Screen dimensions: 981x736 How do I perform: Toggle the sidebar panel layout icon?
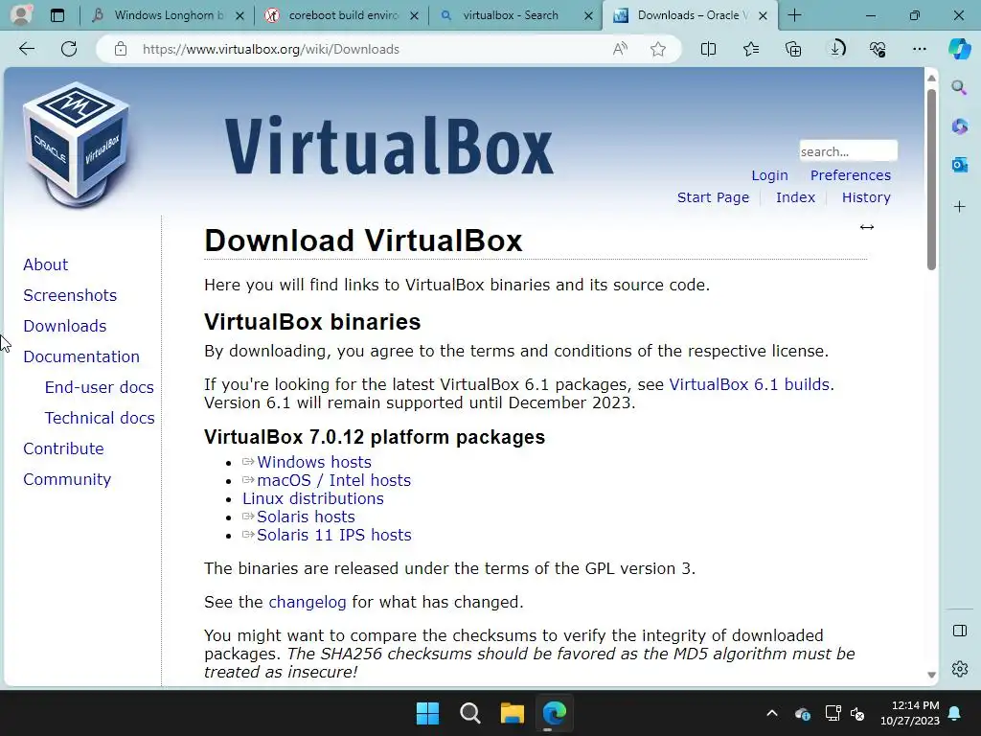[x=960, y=631]
